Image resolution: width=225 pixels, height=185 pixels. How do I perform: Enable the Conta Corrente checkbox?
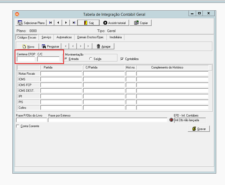point(18,126)
